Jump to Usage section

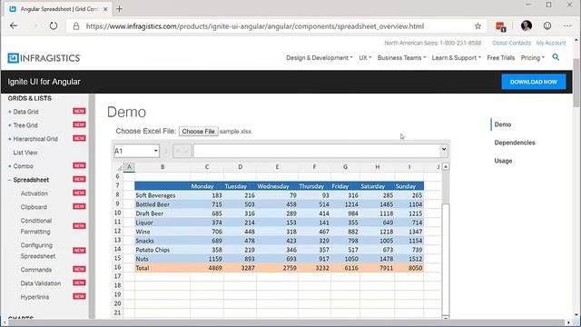coord(503,161)
